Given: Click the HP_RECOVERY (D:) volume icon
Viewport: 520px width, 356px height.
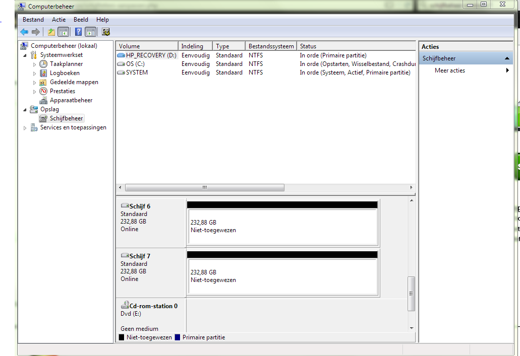Looking at the screenshot, I should tap(121, 55).
